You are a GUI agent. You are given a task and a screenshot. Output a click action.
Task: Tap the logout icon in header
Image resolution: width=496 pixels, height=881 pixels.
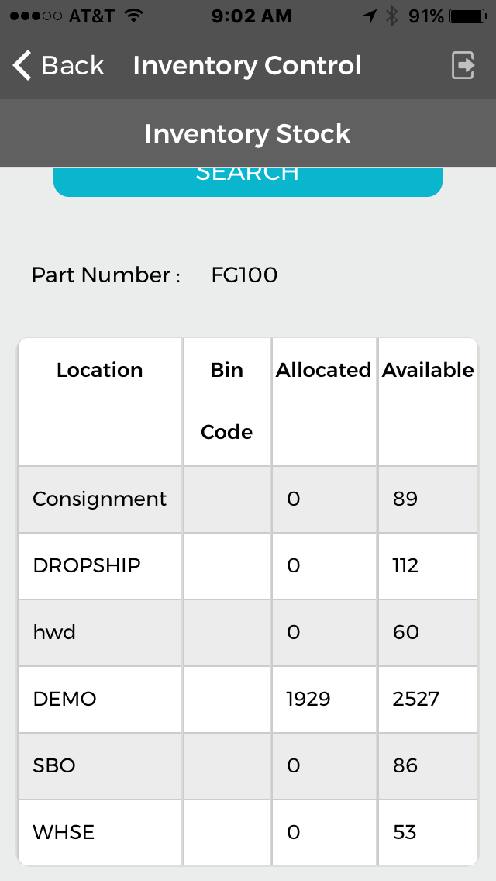click(463, 66)
